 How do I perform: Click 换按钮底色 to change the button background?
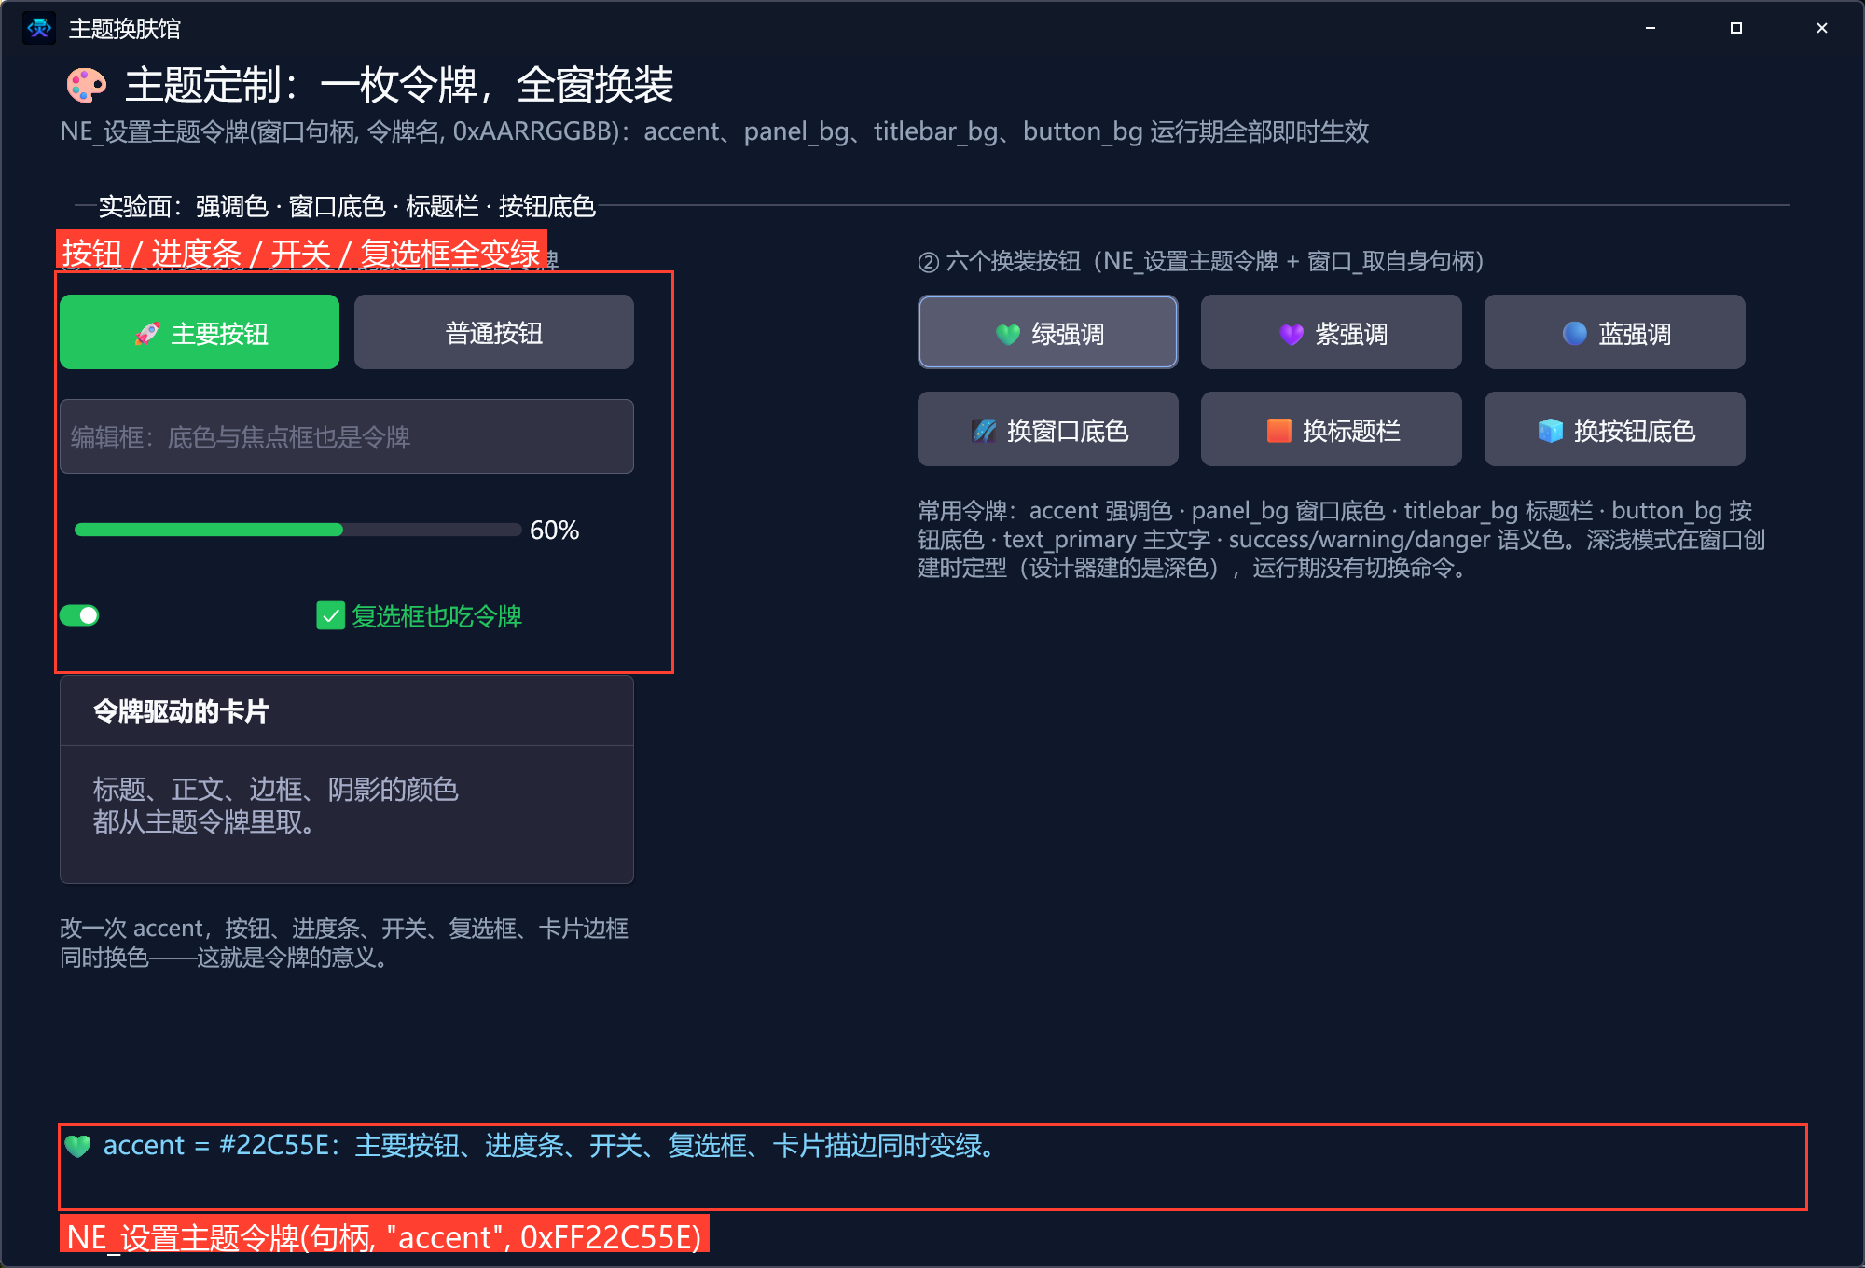pyautogui.click(x=1615, y=429)
